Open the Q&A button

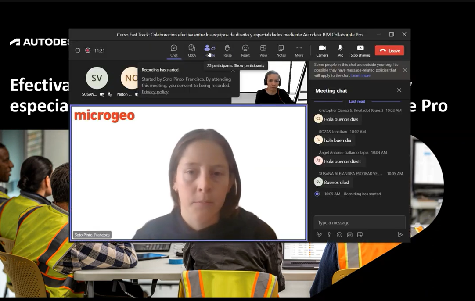[x=192, y=51]
